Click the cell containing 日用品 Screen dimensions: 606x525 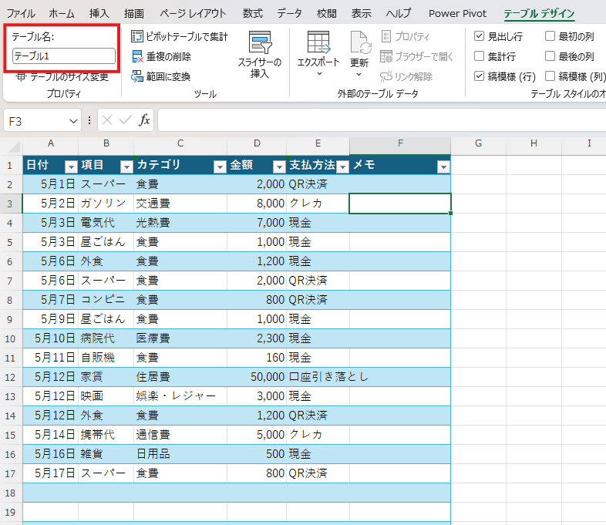(x=180, y=454)
